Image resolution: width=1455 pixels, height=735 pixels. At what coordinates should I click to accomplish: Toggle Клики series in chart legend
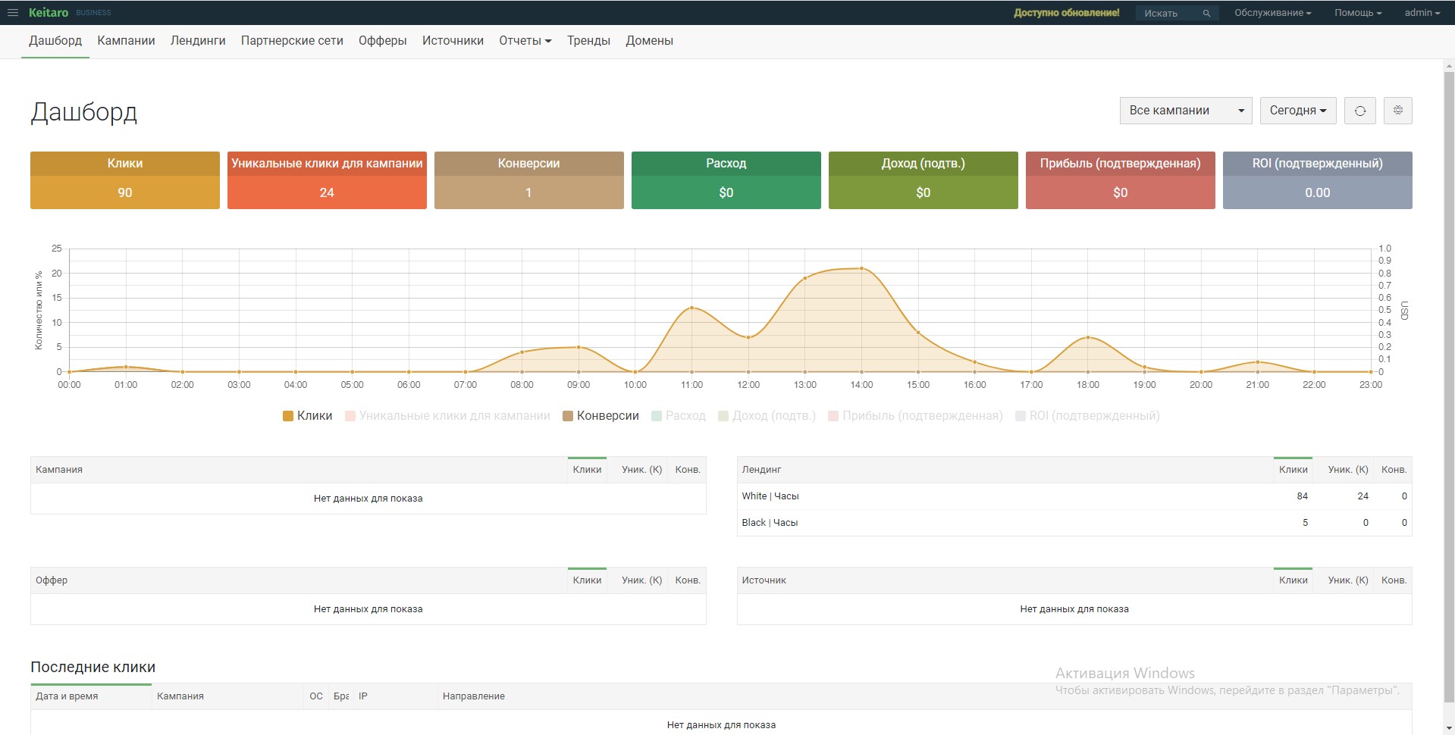(x=307, y=416)
